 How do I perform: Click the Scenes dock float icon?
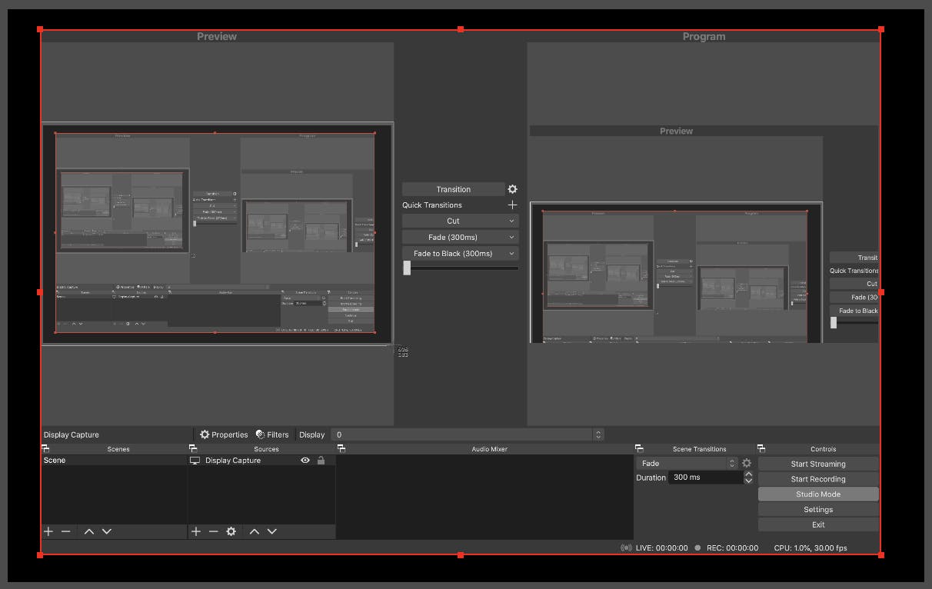pyautogui.click(x=45, y=448)
